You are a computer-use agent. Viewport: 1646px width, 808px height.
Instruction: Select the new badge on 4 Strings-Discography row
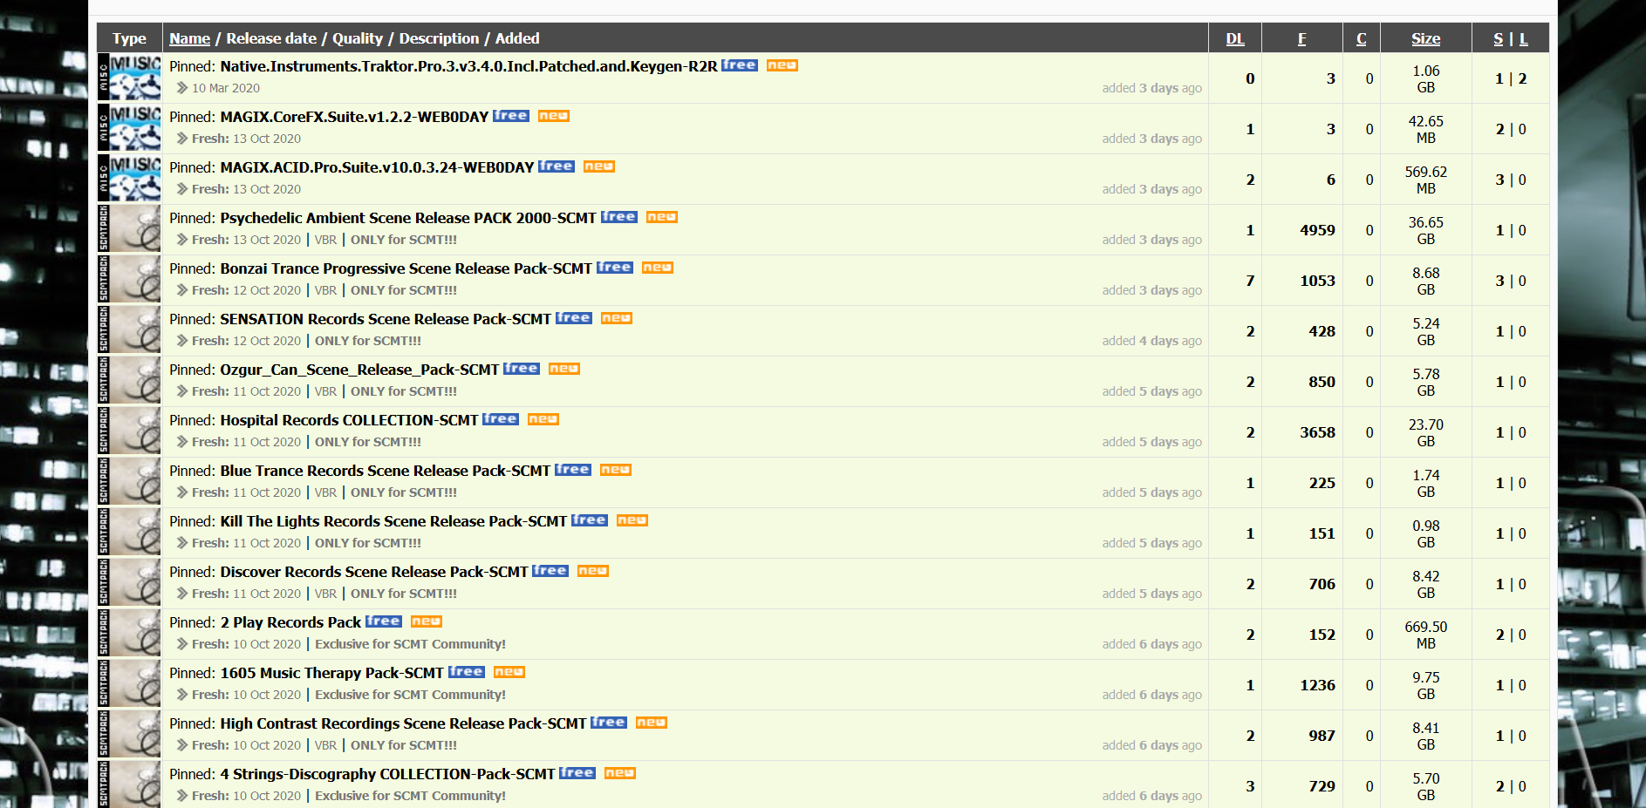(620, 773)
